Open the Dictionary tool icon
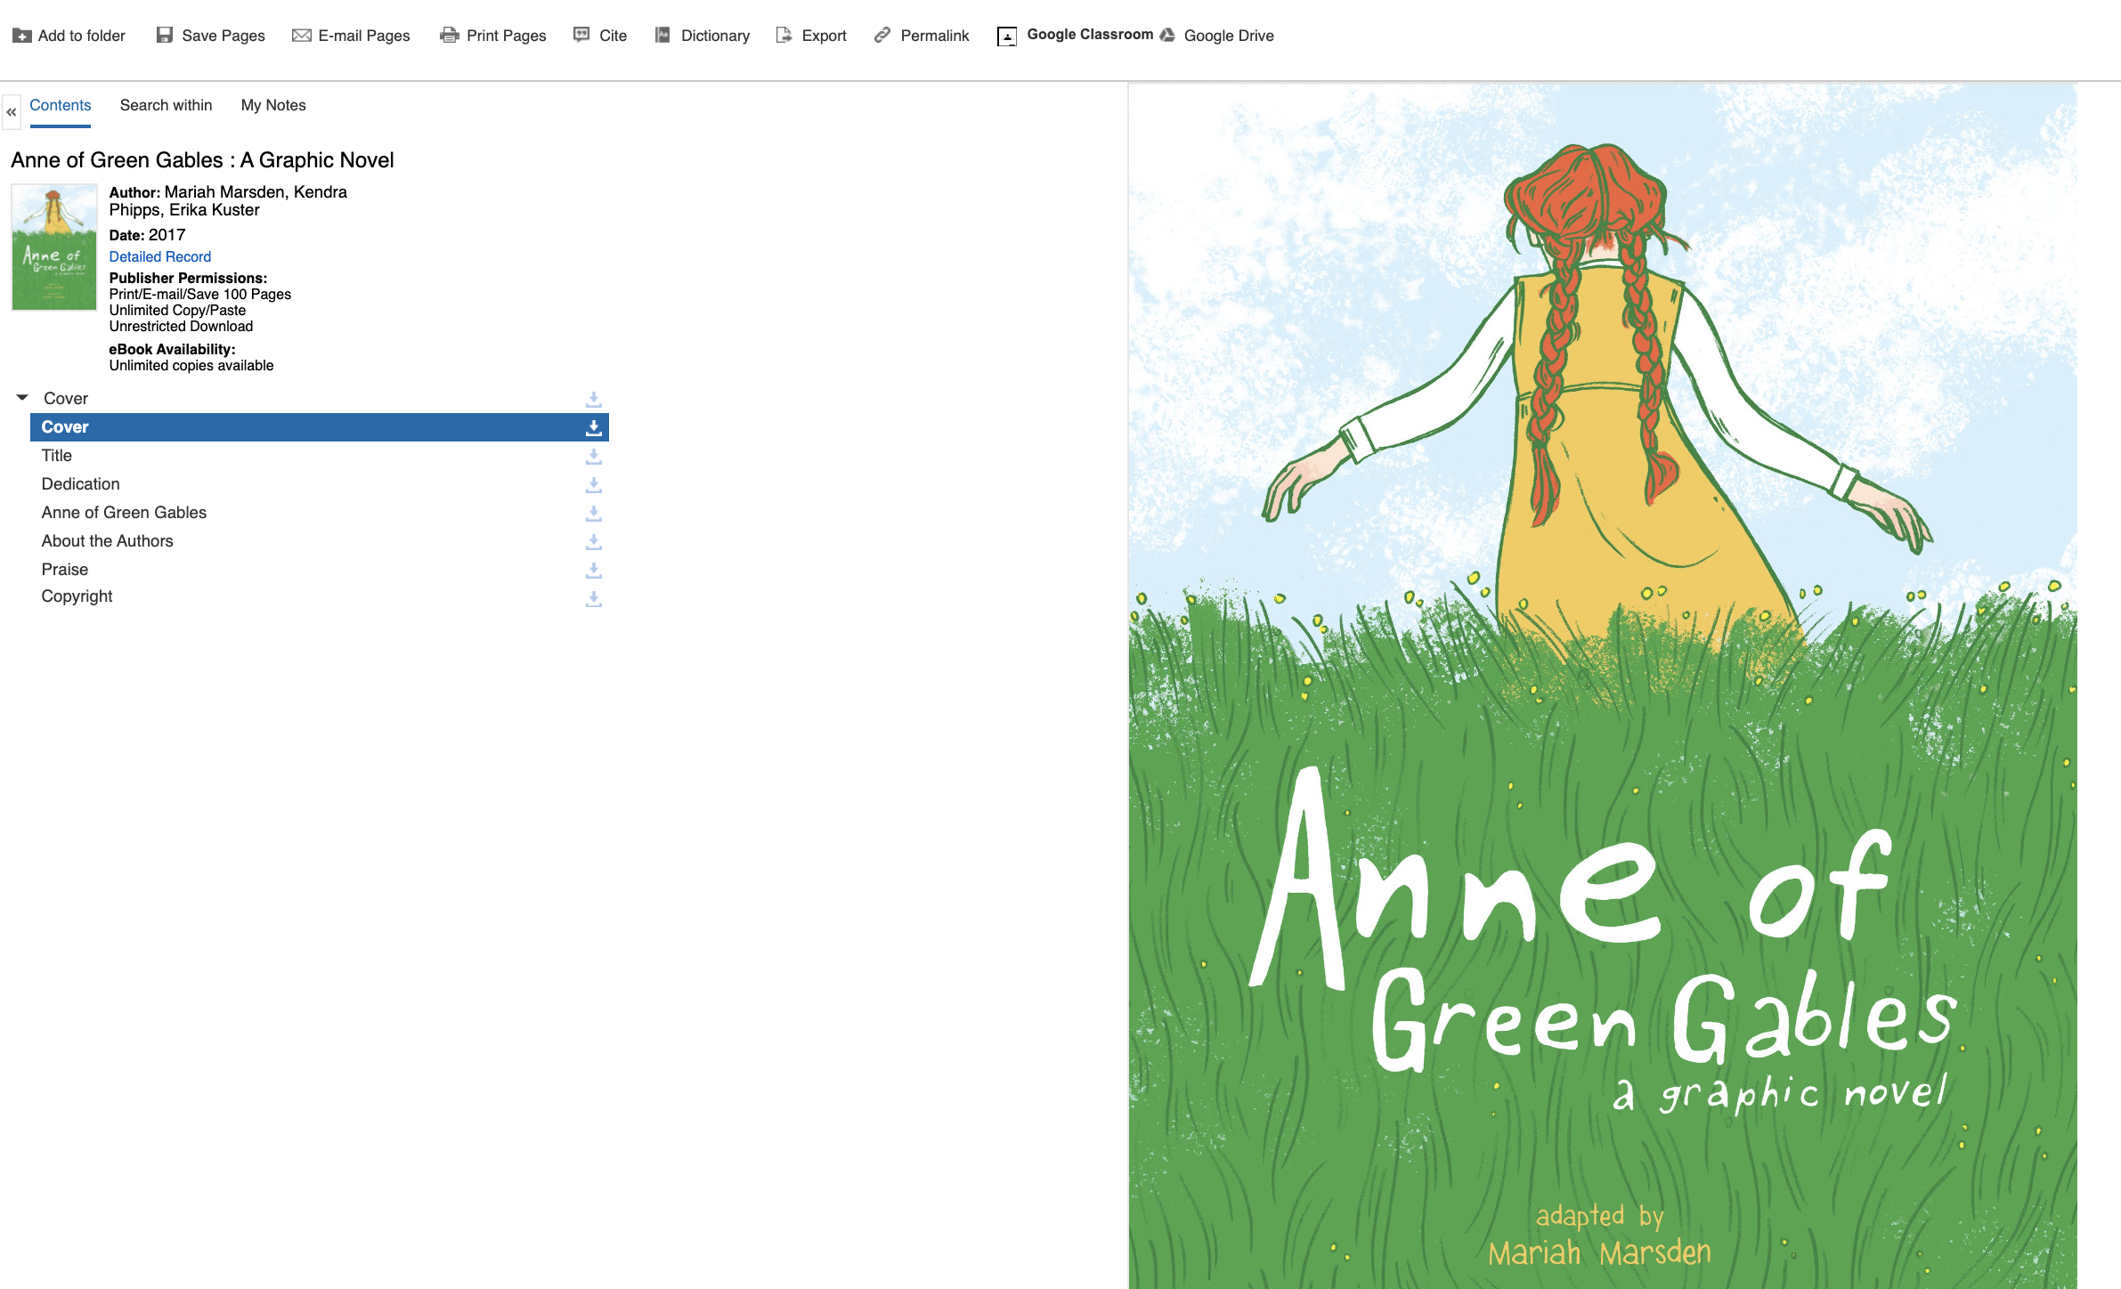2121x1289 pixels. coord(662,35)
